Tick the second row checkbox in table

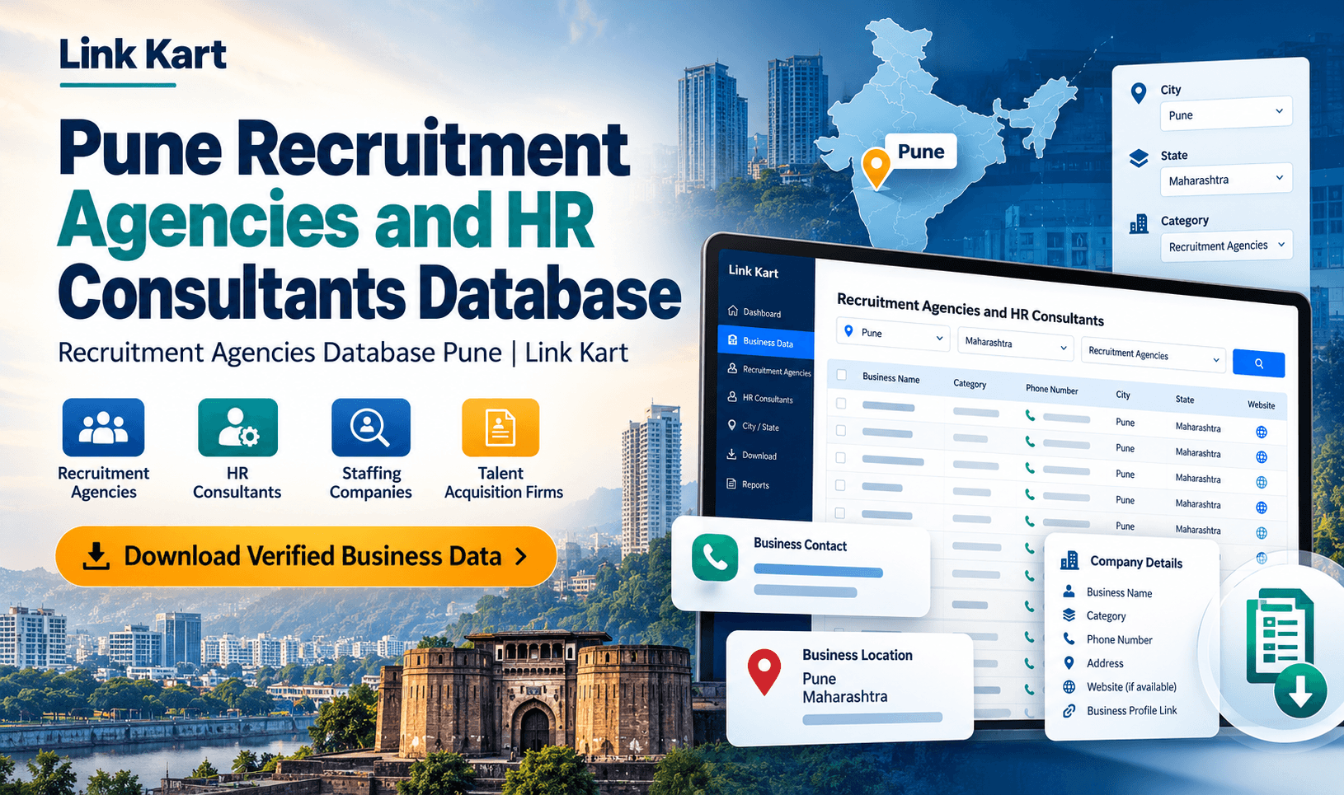[841, 430]
